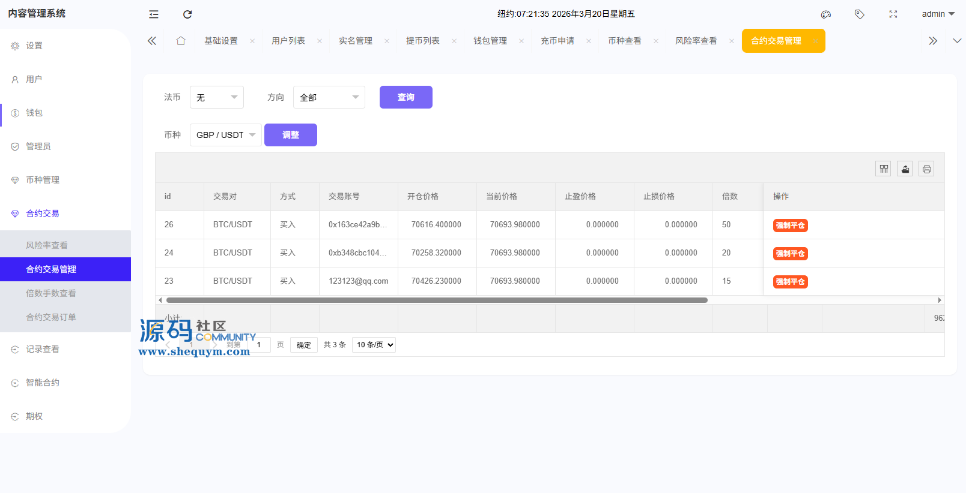Open the admin user menu
This screenshot has width=966, height=493.
[938, 14]
